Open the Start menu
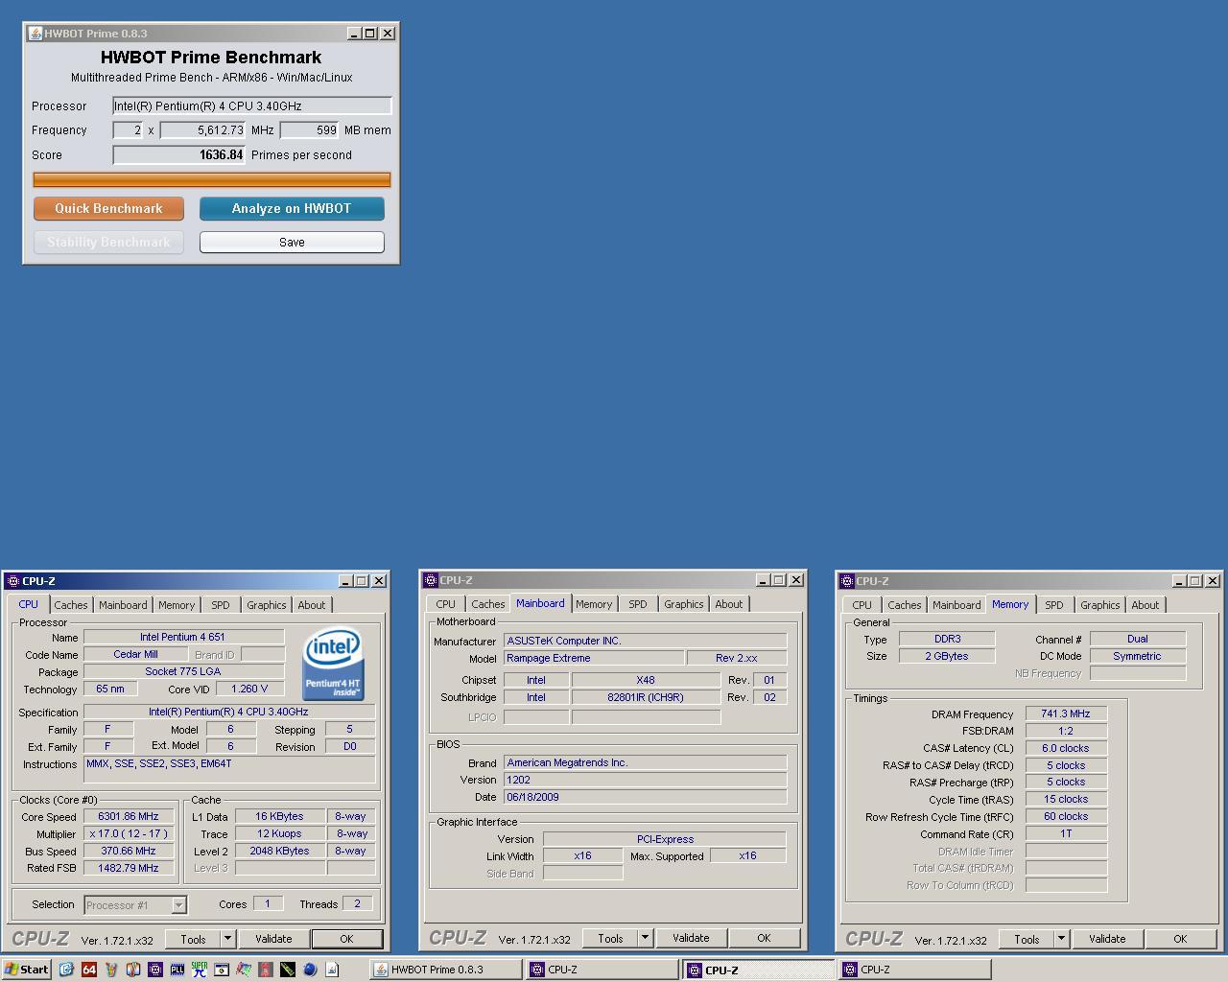1228x982 pixels. click(x=27, y=970)
